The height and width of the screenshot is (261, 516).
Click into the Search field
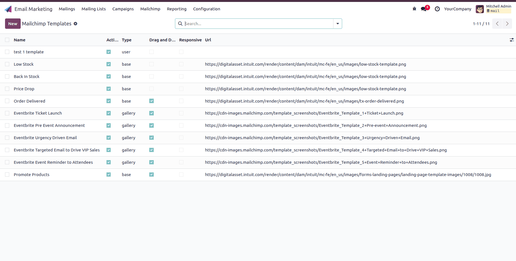coord(259,24)
